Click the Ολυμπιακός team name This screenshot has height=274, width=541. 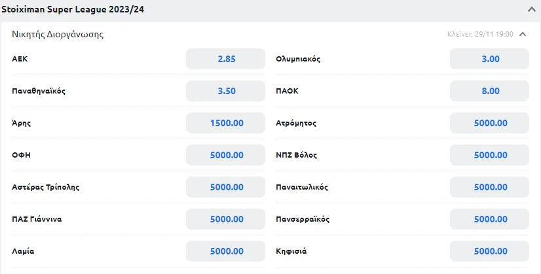point(298,59)
